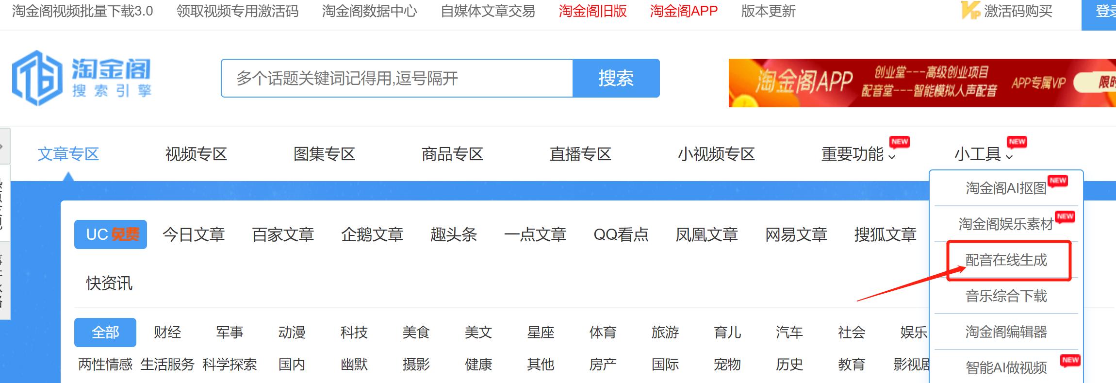Choose the QQ看点 source
1116x383 pixels.
[x=621, y=234]
